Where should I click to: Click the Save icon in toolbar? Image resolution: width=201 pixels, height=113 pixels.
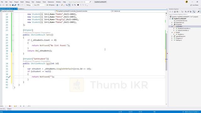click(13, 5)
